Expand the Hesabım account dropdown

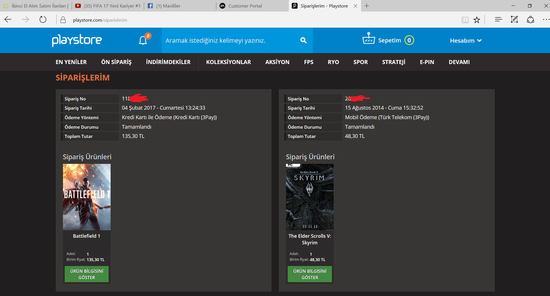(466, 41)
